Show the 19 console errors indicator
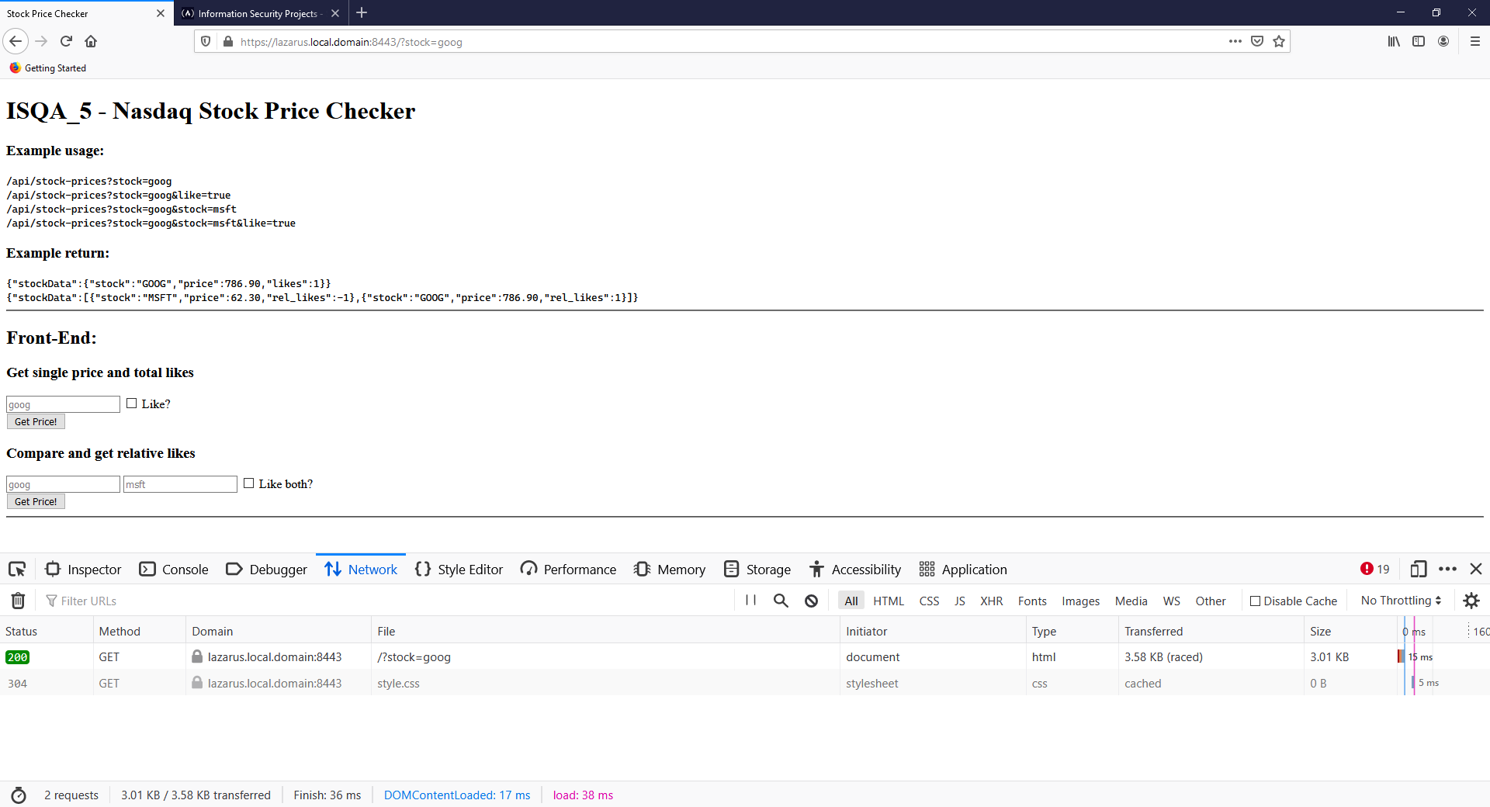This screenshot has height=807, width=1490. pos(1374,569)
